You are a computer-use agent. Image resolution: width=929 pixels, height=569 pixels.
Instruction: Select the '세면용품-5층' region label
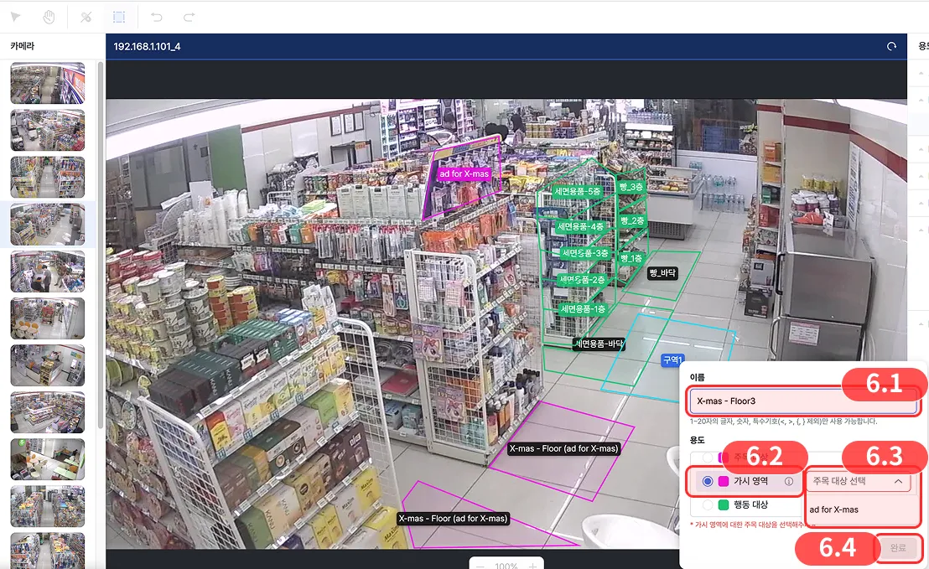(577, 191)
